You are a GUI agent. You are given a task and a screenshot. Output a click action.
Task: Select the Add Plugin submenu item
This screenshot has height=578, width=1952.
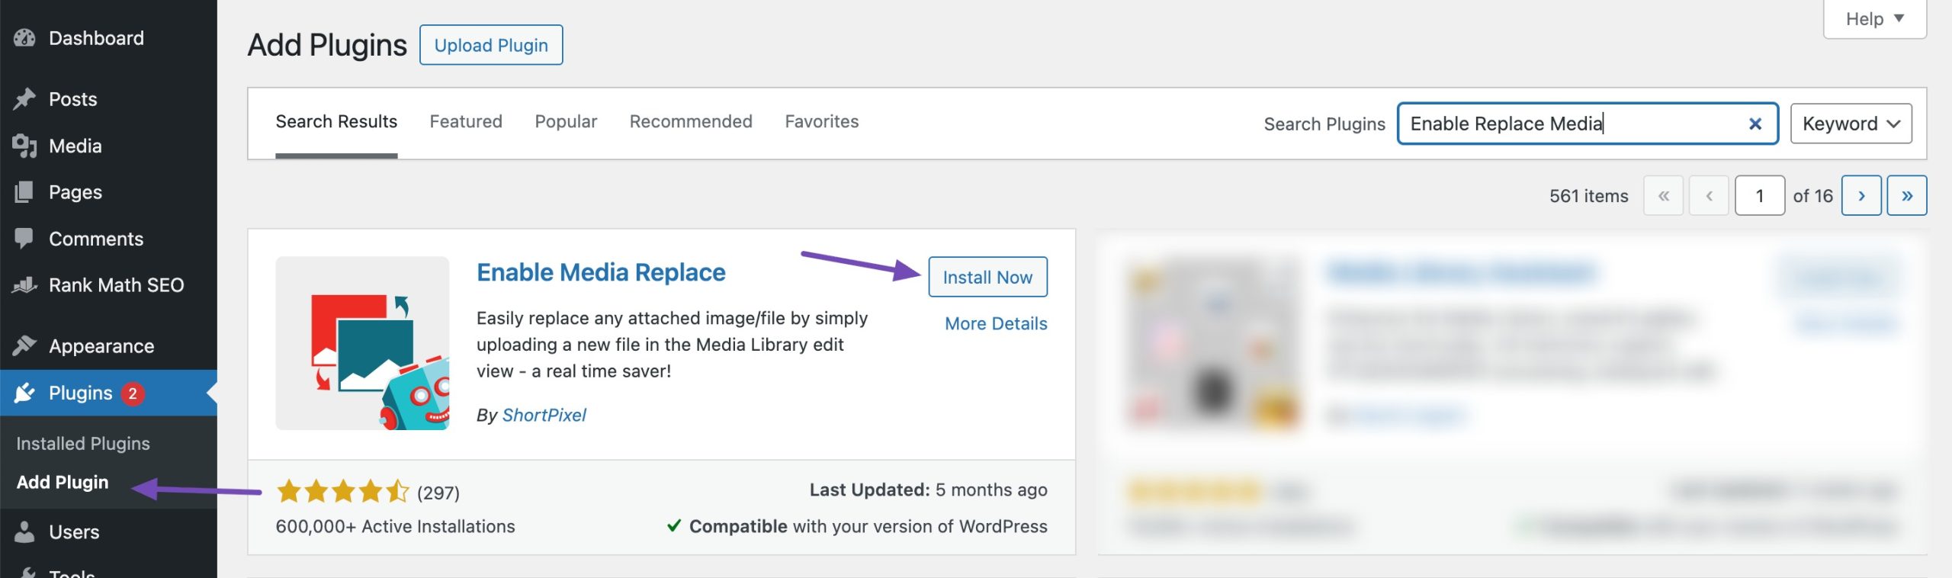click(63, 482)
